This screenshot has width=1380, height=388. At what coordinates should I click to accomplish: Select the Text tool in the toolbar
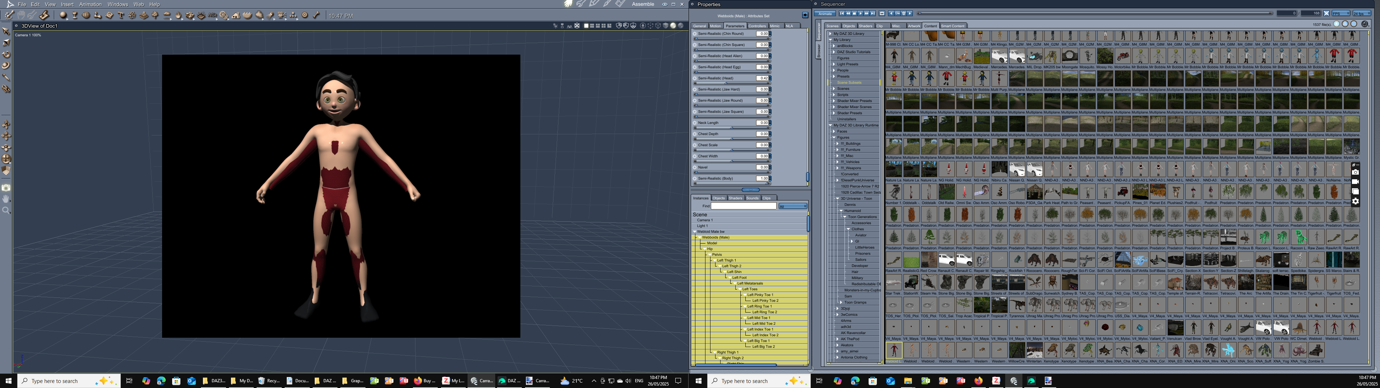(121, 15)
